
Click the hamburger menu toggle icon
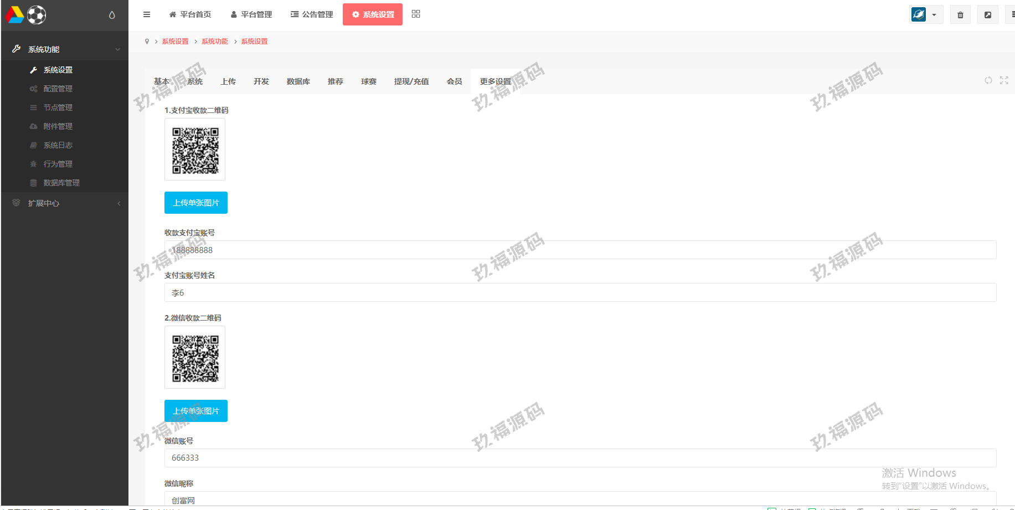click(x=147, y=14)
